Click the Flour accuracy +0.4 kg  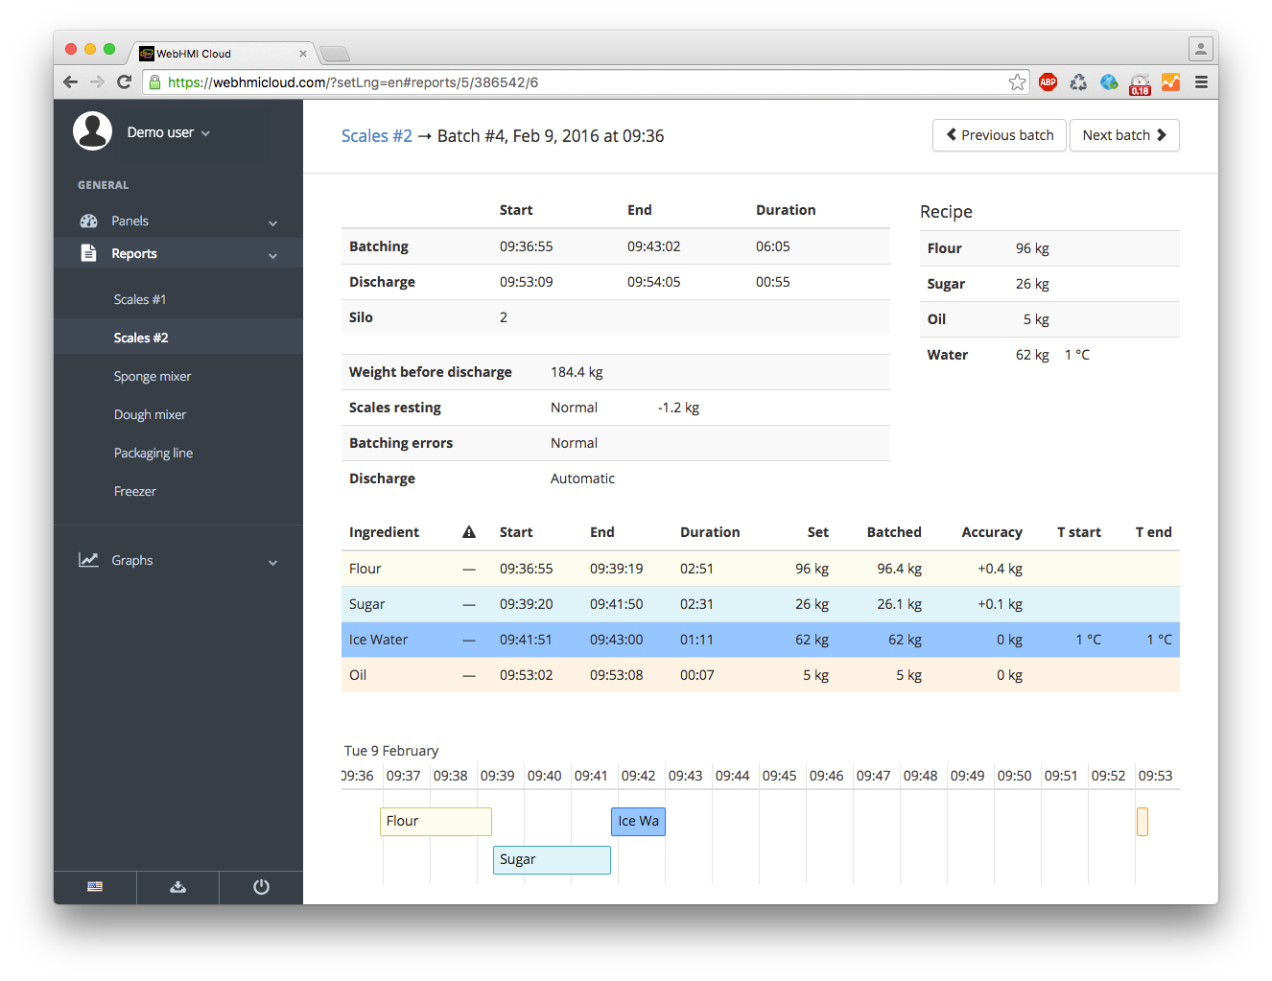click(x=1000, y=569)
